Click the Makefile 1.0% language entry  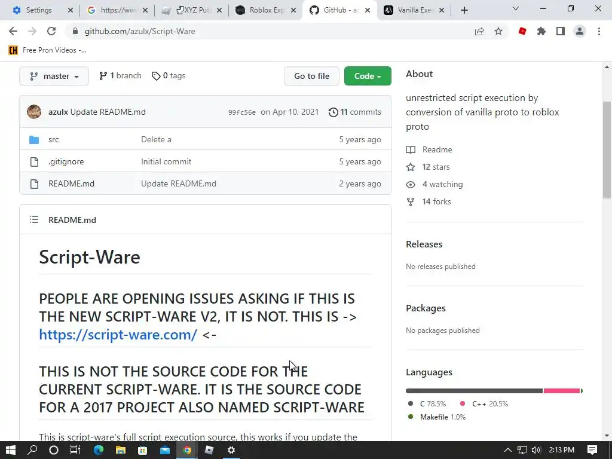[437, 417]
